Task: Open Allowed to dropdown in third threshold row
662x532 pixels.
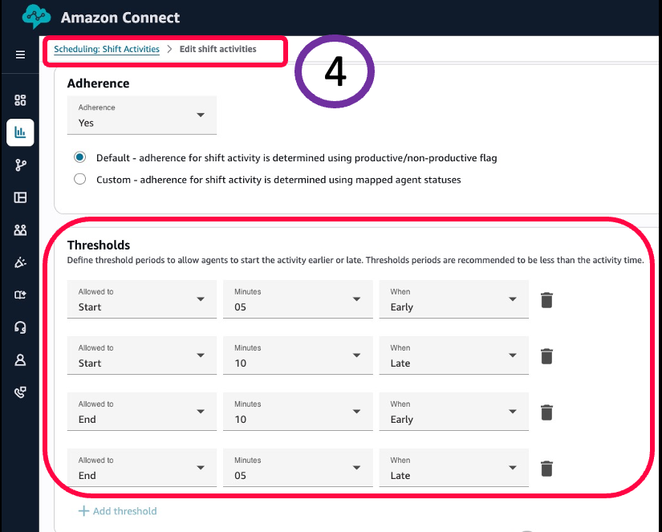Action: tap(142, 412)
